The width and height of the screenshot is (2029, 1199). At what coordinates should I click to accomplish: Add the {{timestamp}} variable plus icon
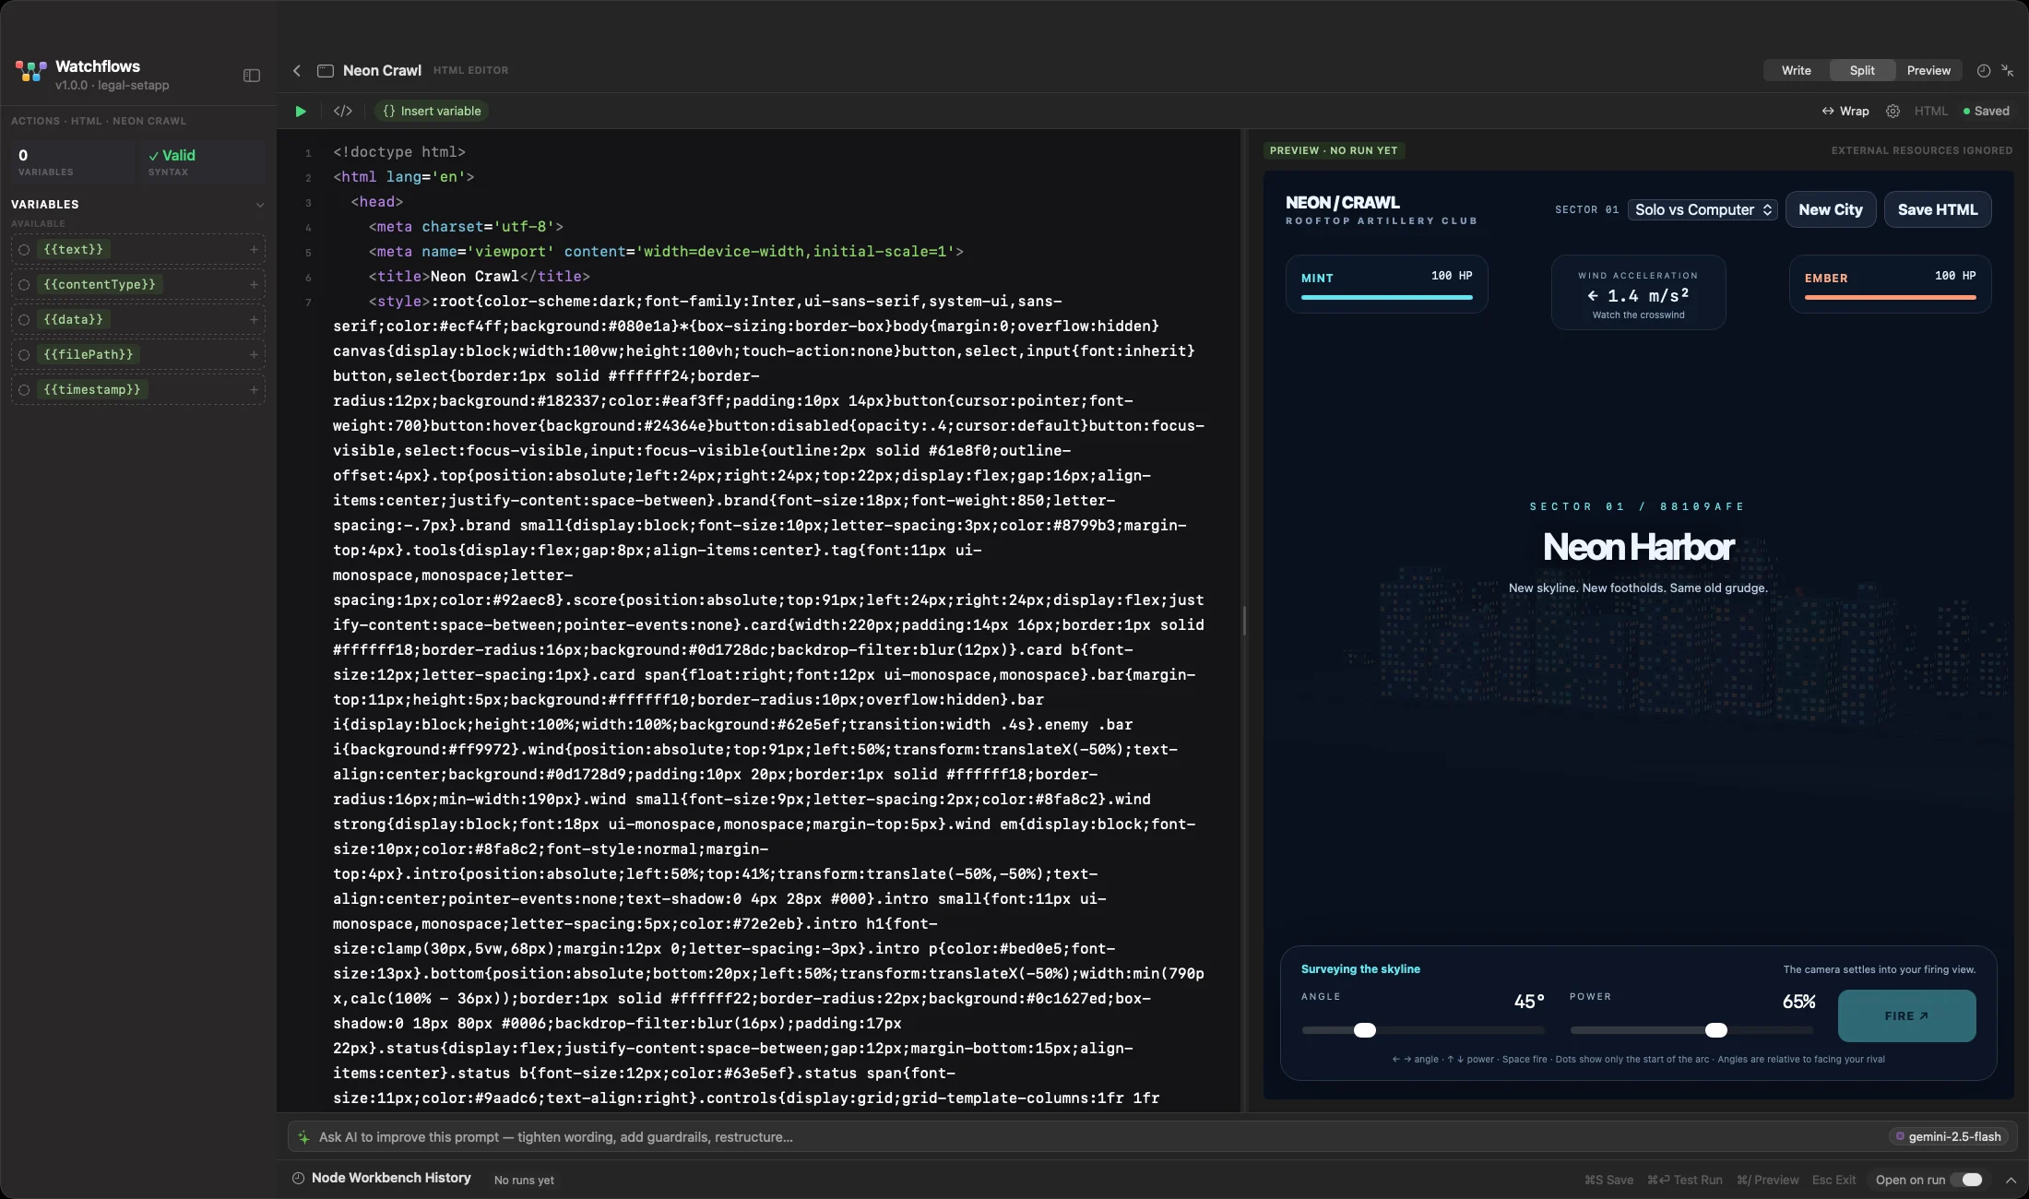(x=254, y=389)
